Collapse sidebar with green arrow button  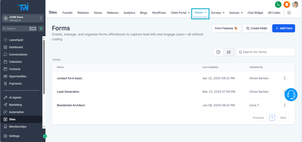point(45,136)
